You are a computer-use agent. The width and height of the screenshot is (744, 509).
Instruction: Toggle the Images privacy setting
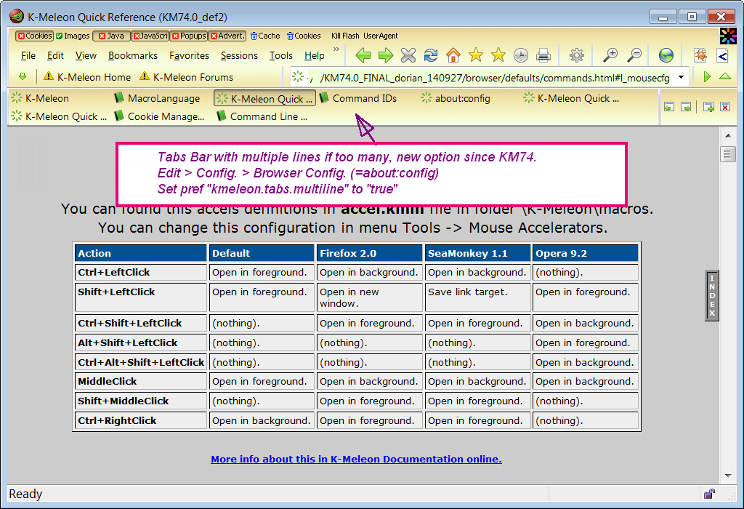tap(73, 36)
